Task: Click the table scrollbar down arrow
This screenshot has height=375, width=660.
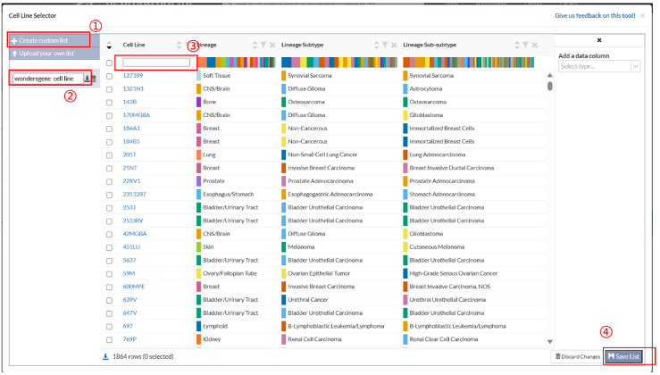Action: 550,342
